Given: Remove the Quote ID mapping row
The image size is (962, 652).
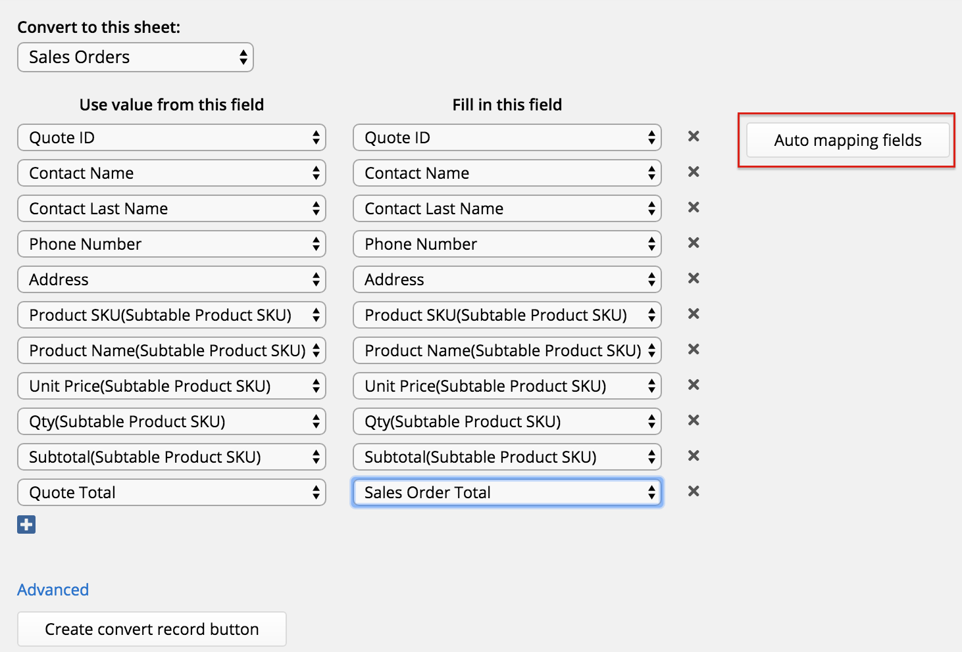Looking at the screenshot, I should [x=694, y=137].
